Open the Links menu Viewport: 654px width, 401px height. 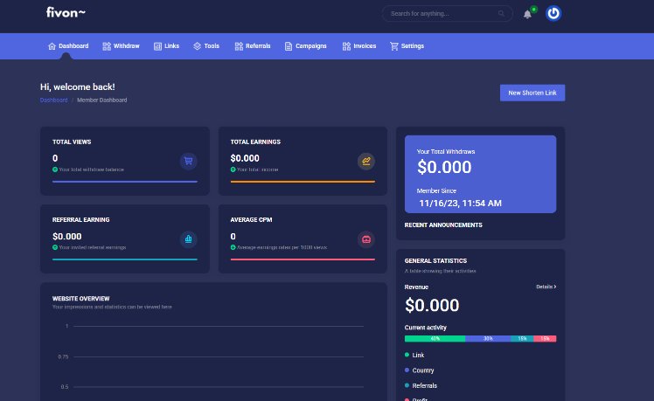(166, 46)
